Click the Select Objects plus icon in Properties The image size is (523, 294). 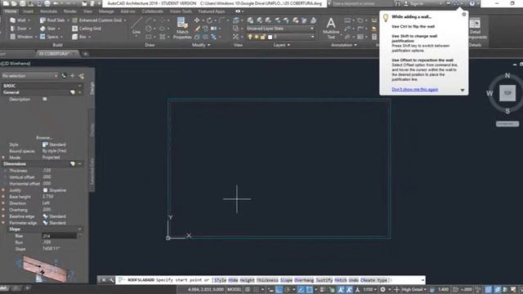[73, 76]
